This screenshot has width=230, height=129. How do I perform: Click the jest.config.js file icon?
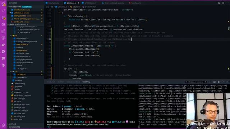click(12, 99)
